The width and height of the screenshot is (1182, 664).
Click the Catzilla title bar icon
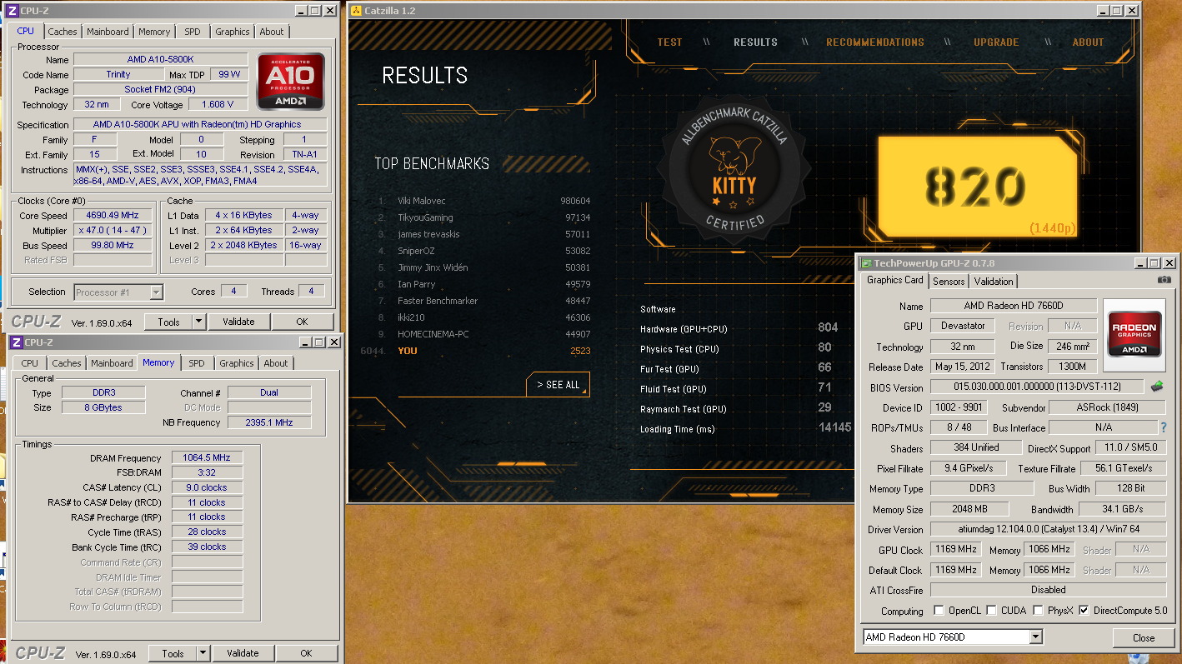(x=356, y=11)
